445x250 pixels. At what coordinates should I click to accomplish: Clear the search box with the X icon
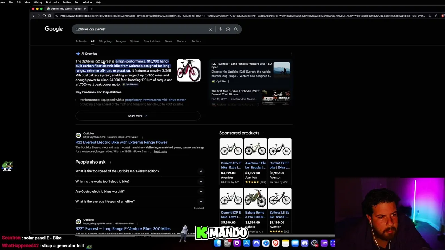pyautogui.click(x=210, y=29)
